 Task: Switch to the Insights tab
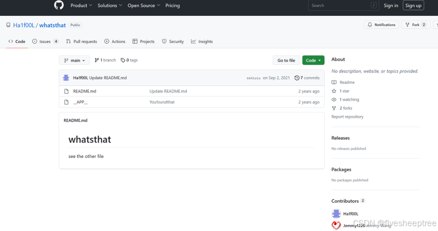point(202,41)
